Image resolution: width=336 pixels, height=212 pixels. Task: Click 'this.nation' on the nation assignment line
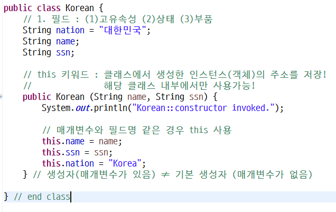click(x=68, y=163)
